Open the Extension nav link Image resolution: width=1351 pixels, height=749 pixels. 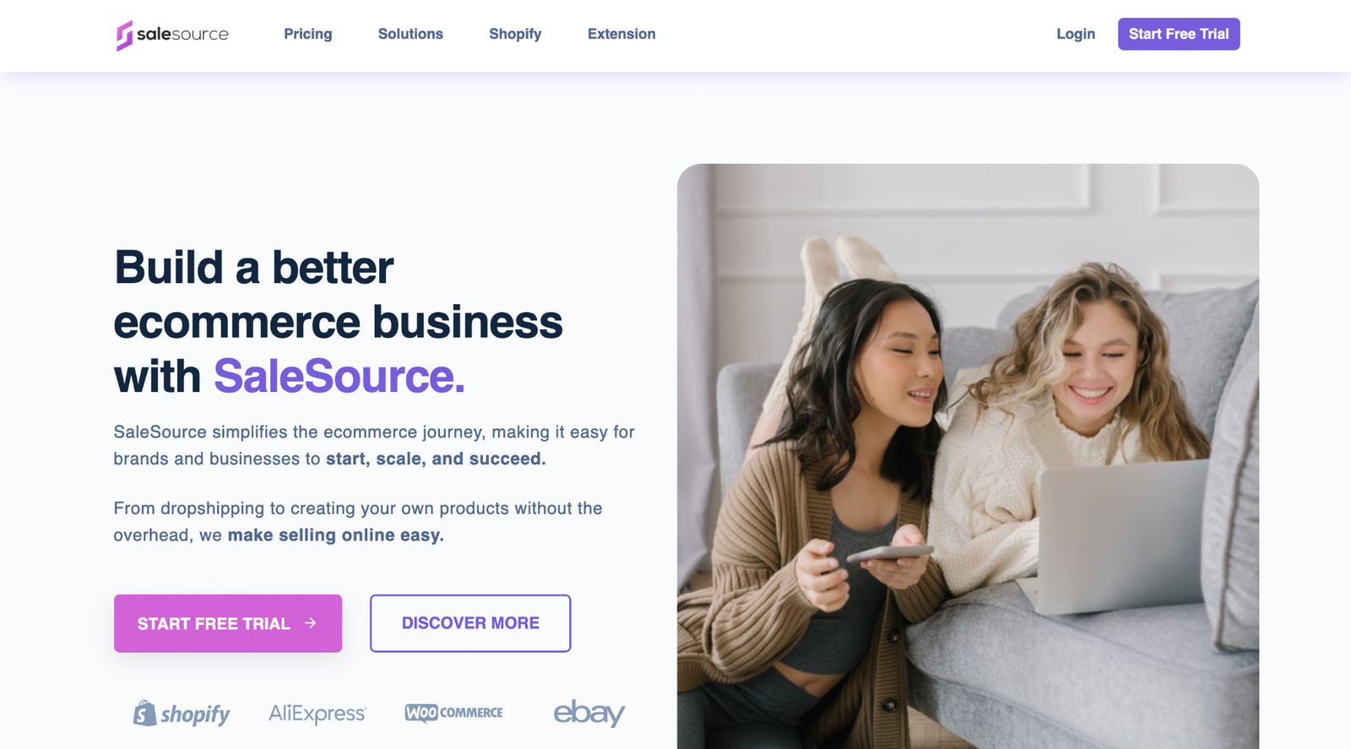(x=621, y=34)
